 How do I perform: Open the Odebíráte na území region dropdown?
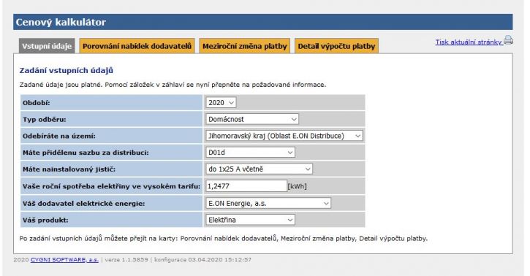284,136
